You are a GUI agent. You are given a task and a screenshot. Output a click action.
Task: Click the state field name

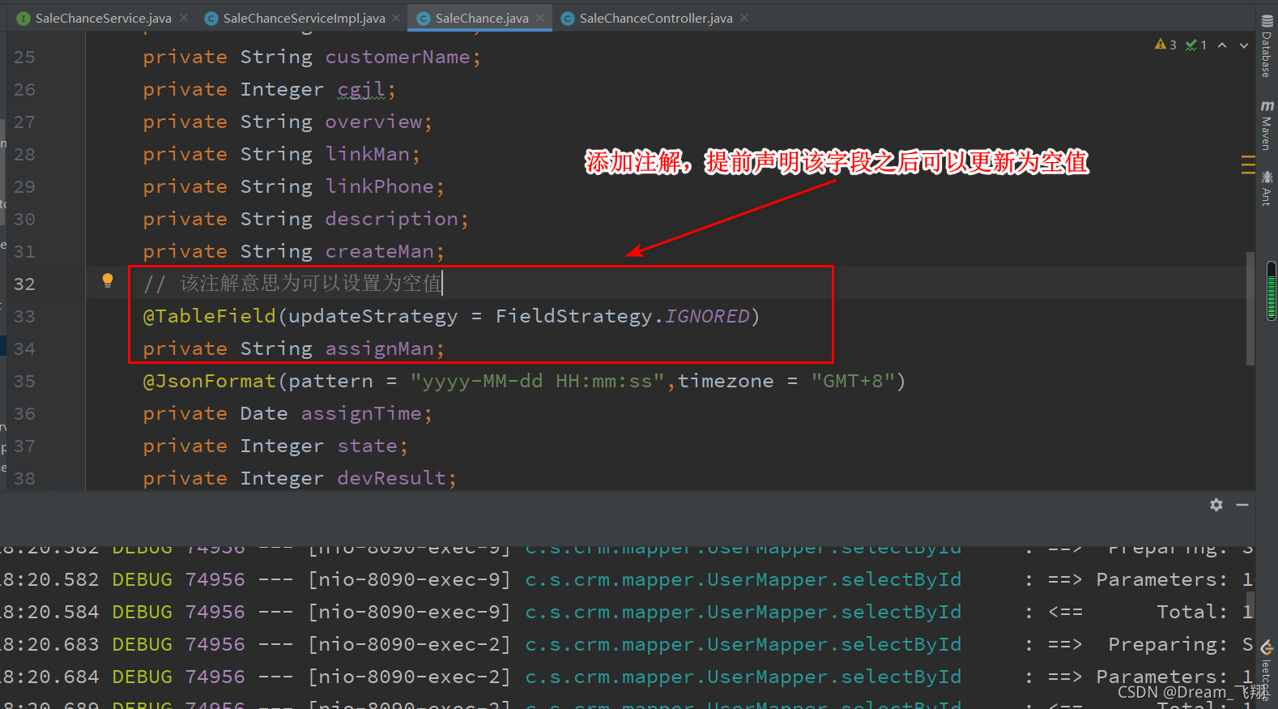367,446
